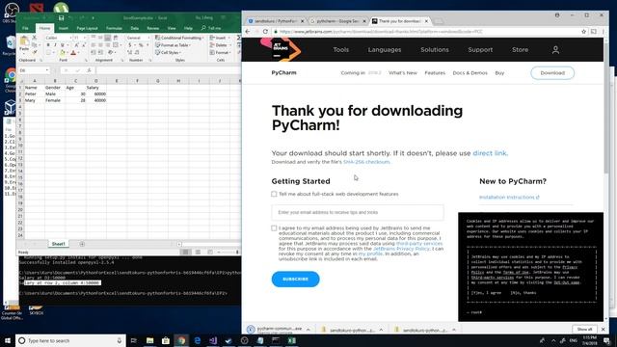The height and width of the screenshot is (347, 617).
Task: Open the Delete cells dropdown in Excel
Action: click(x=221, y=45)
